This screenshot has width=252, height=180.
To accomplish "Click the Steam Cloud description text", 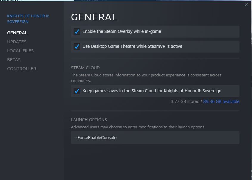I will pos(146,78).
